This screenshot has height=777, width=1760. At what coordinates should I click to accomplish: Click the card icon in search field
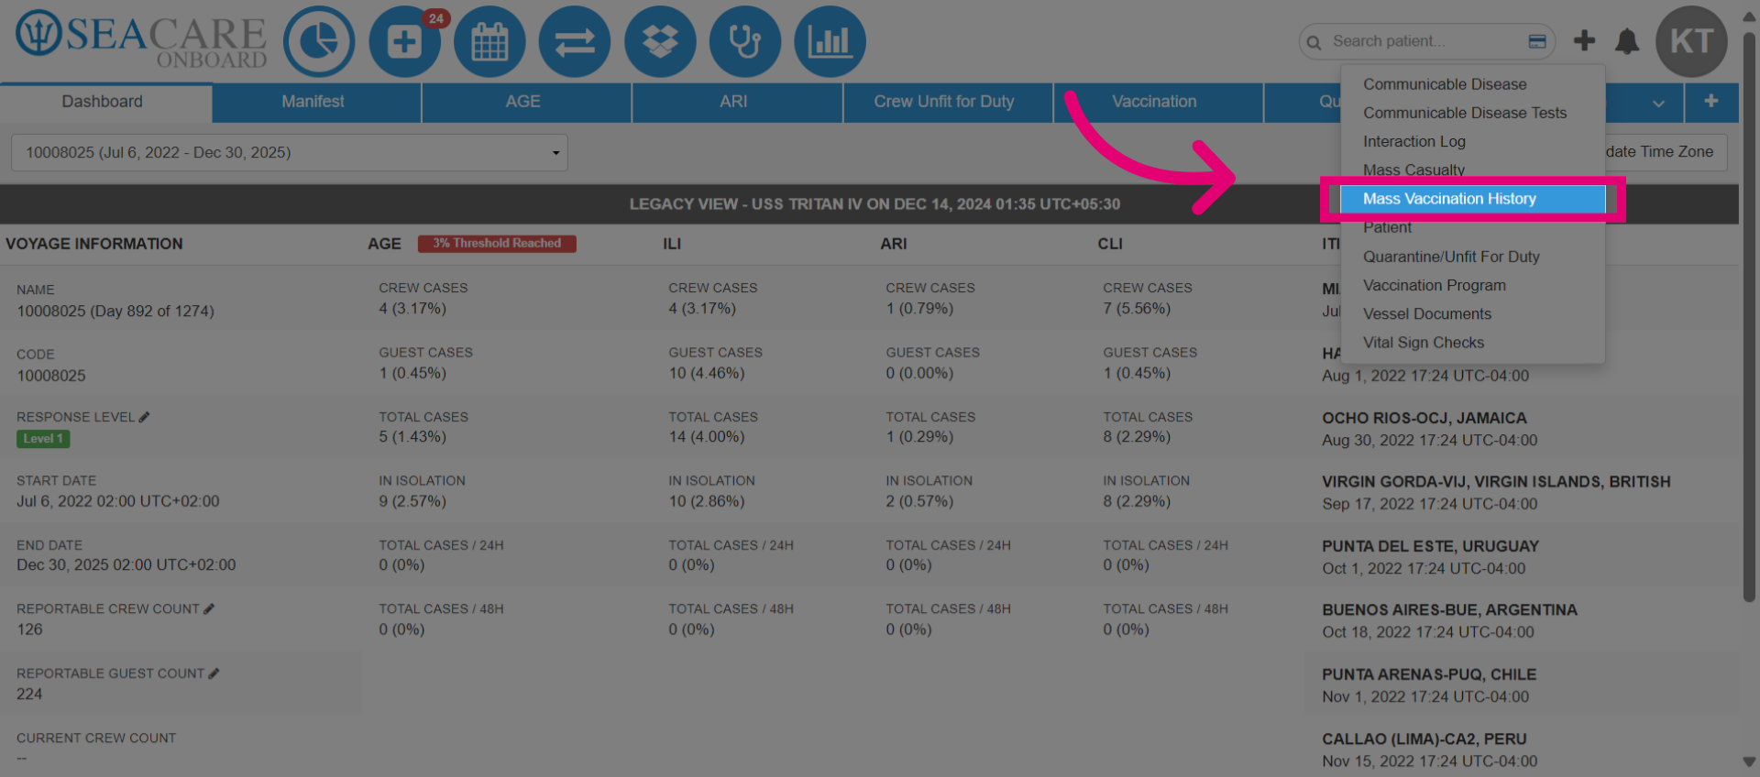point(1537,41)
